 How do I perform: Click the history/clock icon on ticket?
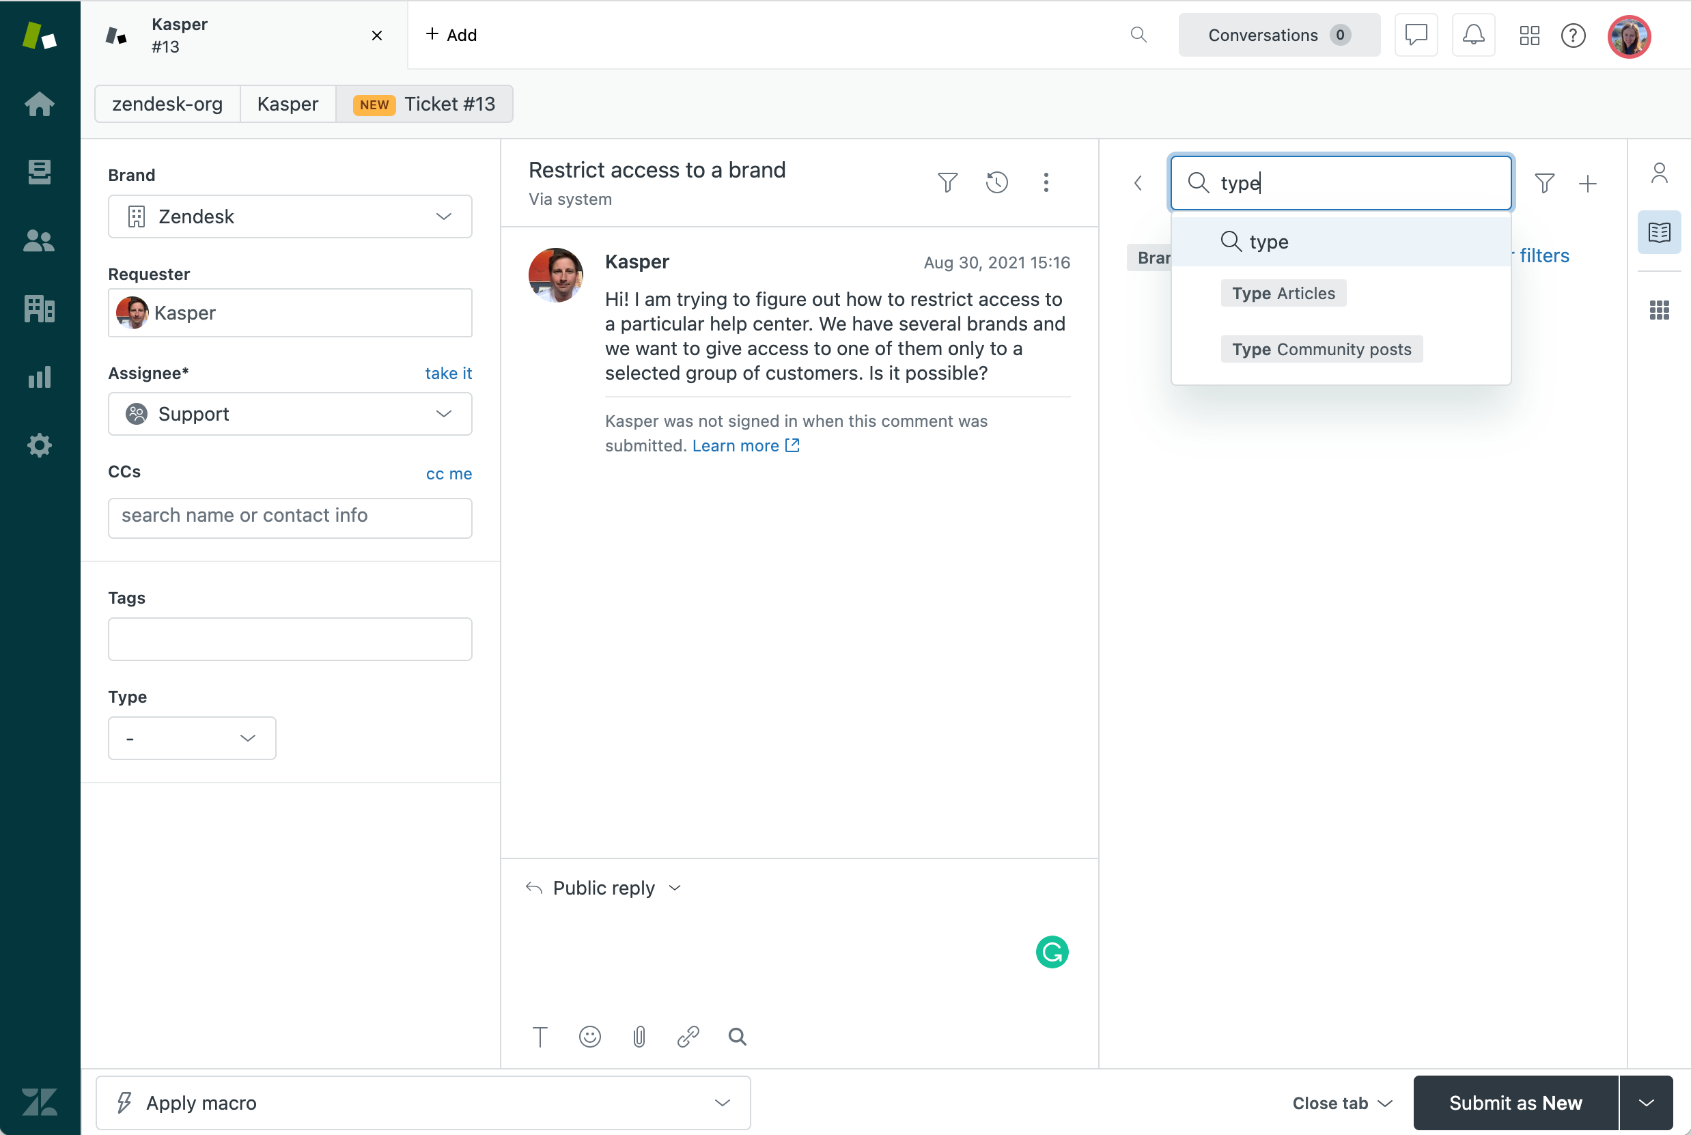[998, 182]
